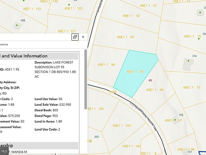Select parcel 45E1 1 93

[126, 37]
